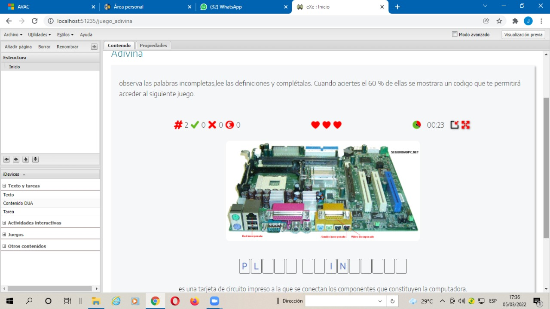Click the sidebar horizontal scrollbar
Screen dimensions: 550x309
pyautogui.click(x=50, y=289)
